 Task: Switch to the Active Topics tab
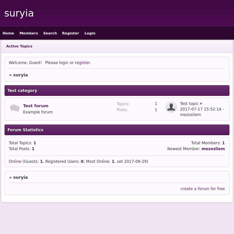19,46
